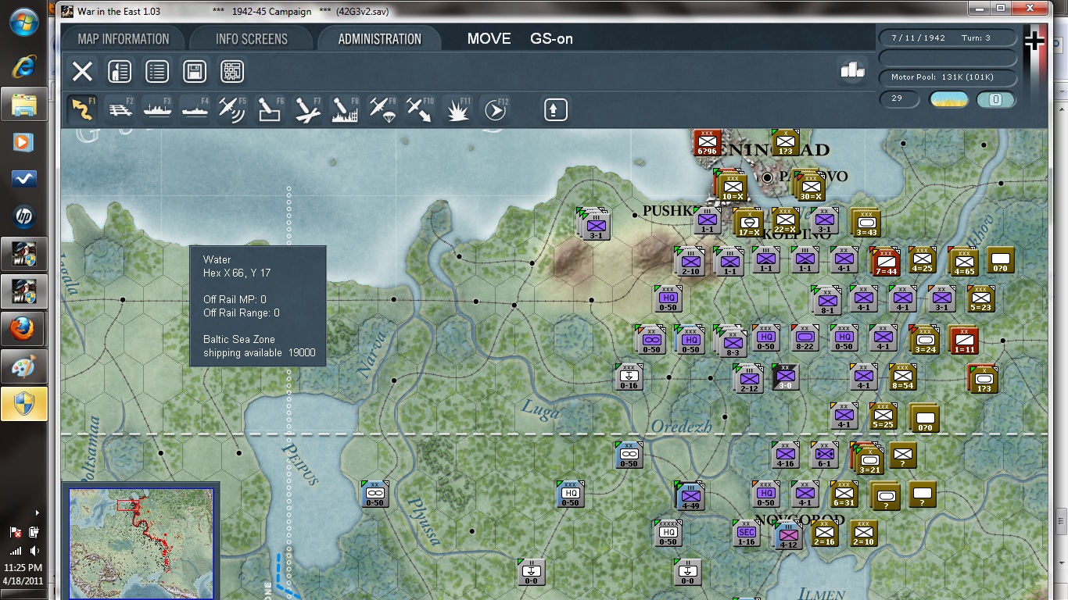Open the Windows Start menu
The image size is (1068, 600).
click(x=23, y=21)
